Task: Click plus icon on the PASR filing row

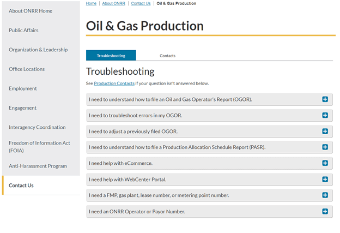Action: pos(325,147)
